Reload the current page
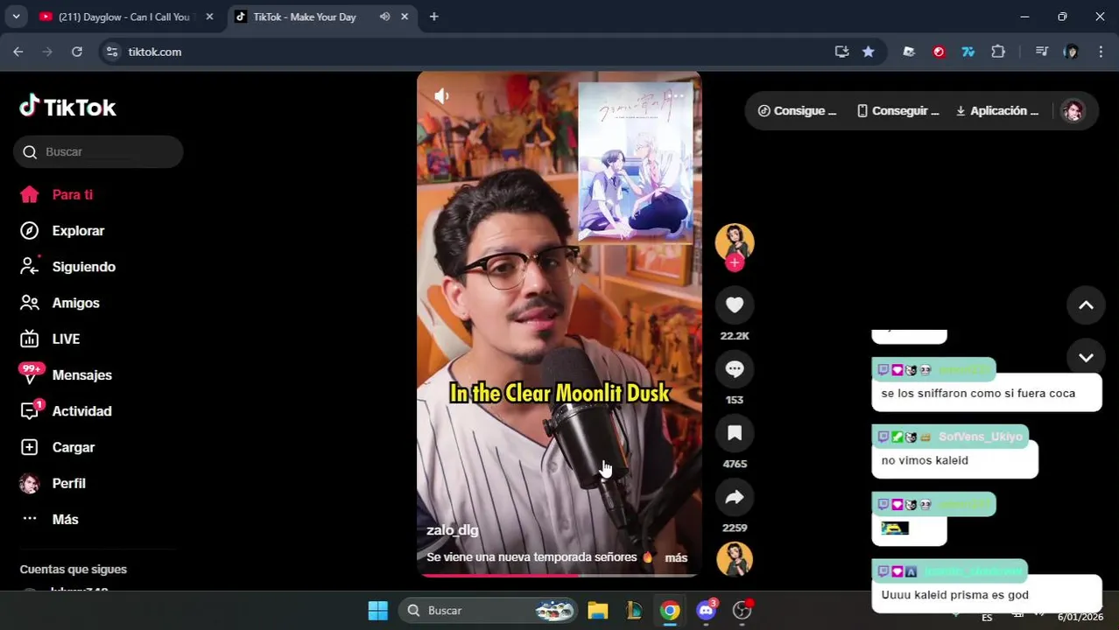 click(77, 52)
